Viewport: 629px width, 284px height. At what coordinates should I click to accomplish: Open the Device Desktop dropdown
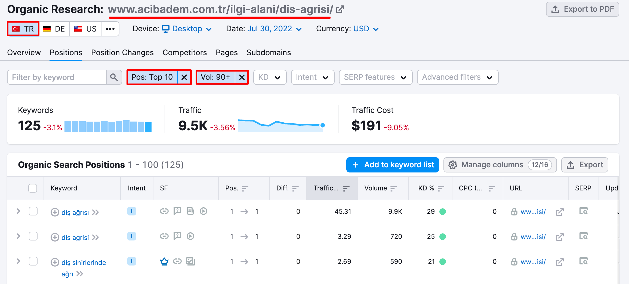point(187,29)
